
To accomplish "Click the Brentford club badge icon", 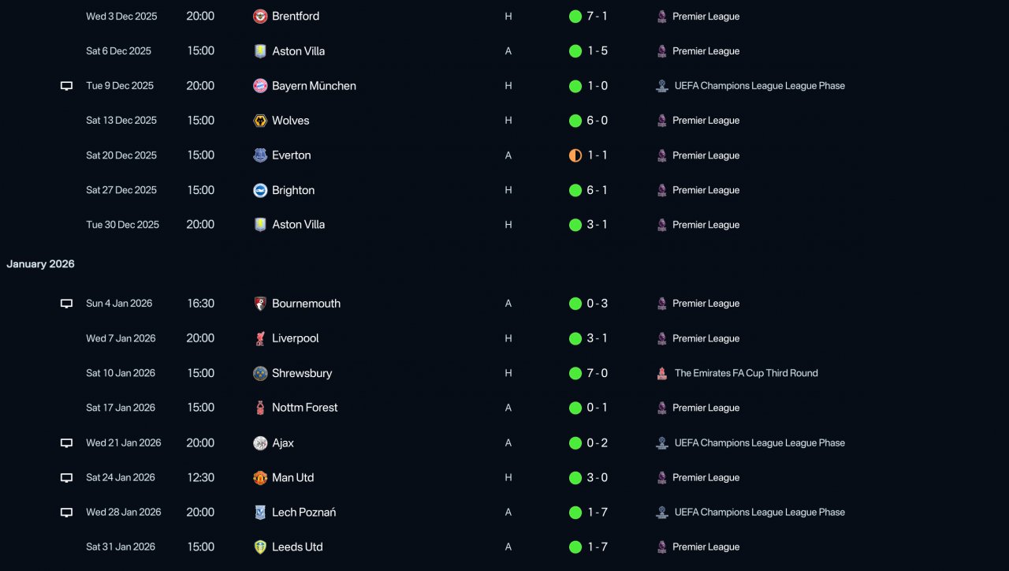I will [x=260, y=17].
